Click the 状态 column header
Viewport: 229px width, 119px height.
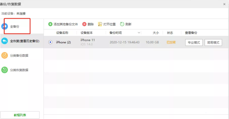point(170,33)
